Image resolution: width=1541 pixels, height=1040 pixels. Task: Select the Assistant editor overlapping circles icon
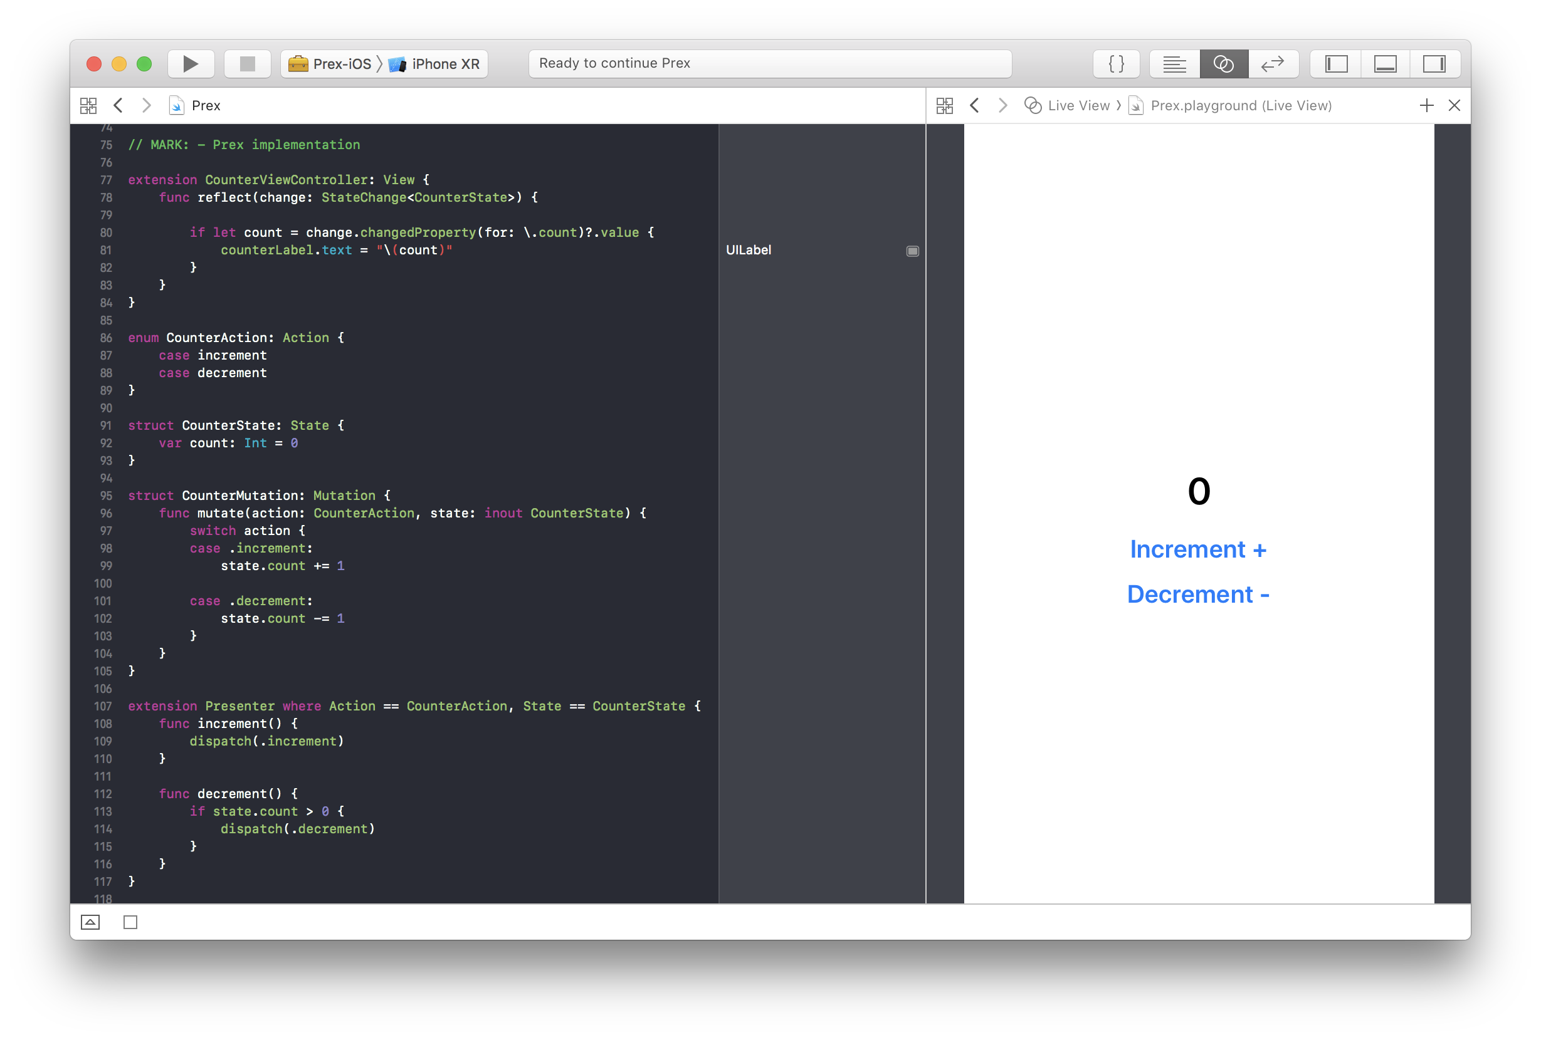click(1223, 64)
